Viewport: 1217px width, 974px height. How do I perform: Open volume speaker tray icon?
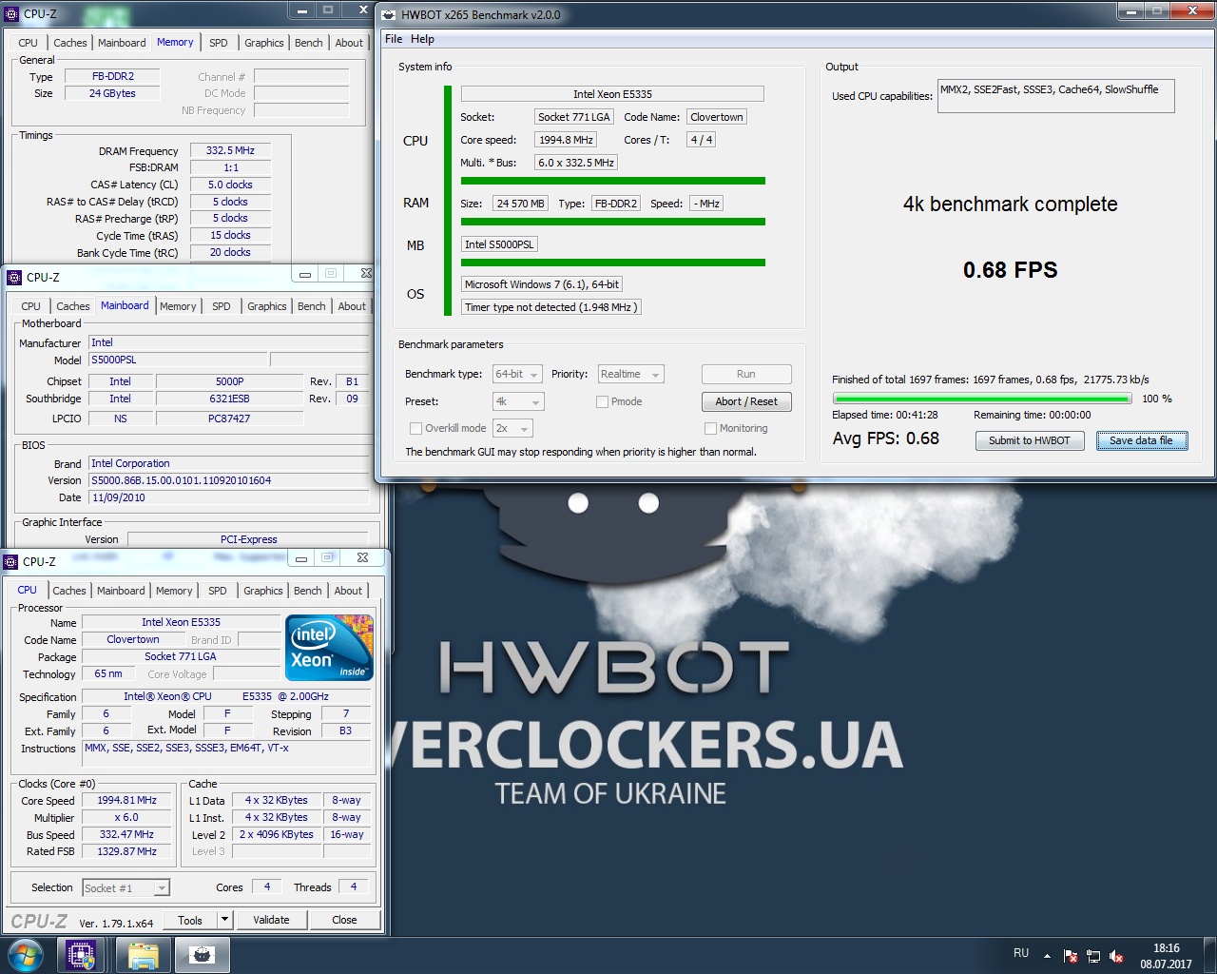click(x=1116, y=956)
